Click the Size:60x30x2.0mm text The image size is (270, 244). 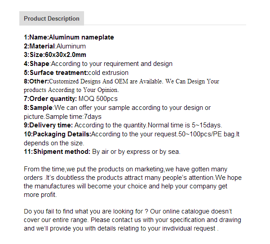pos(55,55)
